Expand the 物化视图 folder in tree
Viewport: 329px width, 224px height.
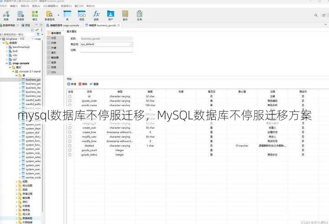[16, 186]
